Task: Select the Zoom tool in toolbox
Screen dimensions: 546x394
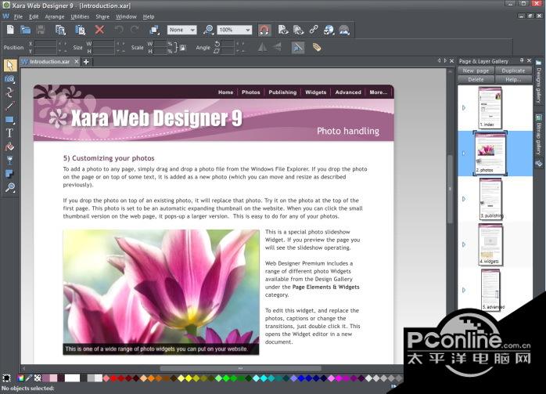Action: [x=9, y=187]
